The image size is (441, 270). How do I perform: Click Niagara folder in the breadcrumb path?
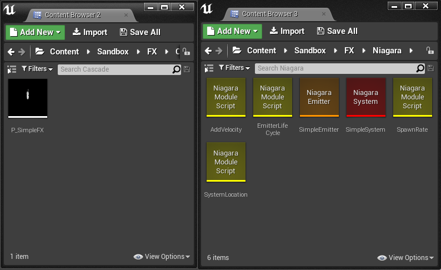(387, 51)
